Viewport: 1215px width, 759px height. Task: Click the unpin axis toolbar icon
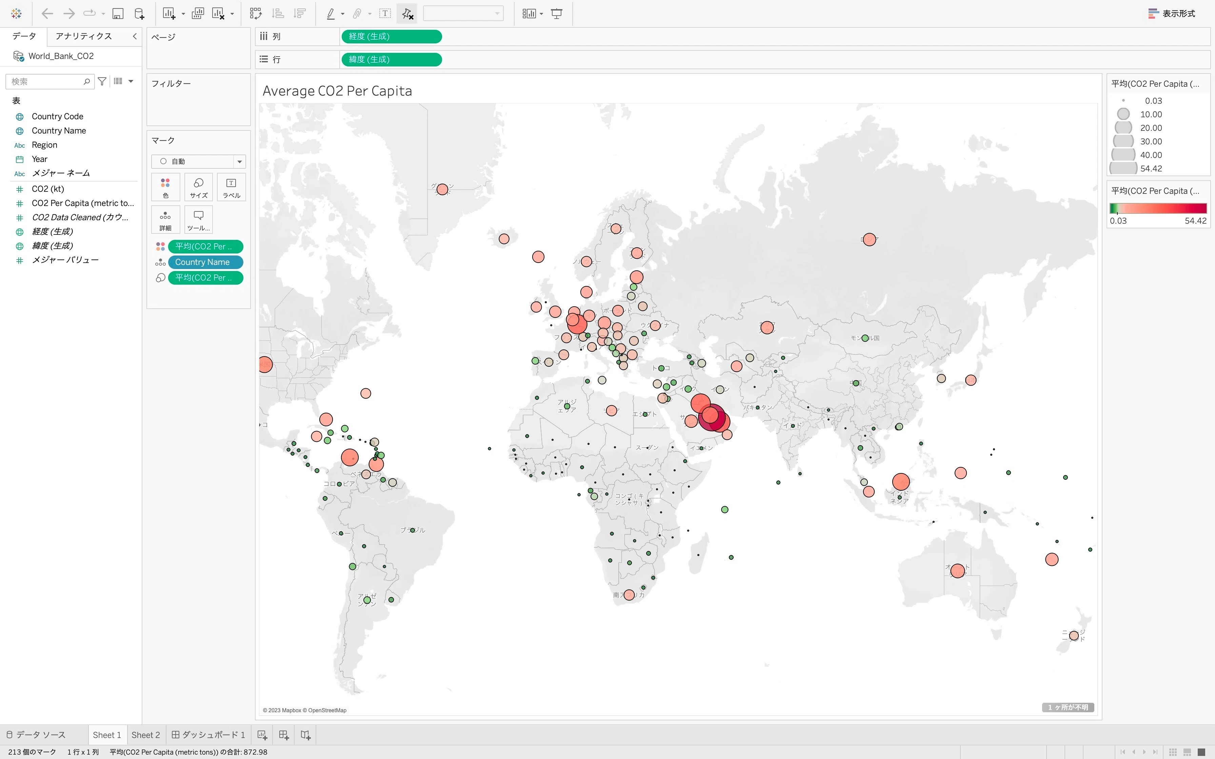407,14
